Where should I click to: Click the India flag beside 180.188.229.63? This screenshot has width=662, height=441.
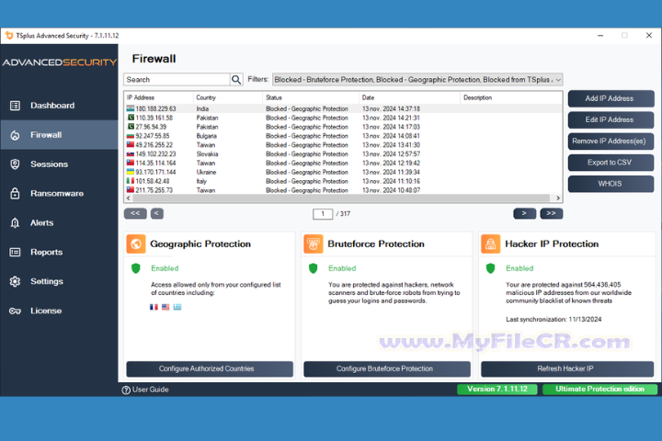pyautogui.click(x=131, y=108)
